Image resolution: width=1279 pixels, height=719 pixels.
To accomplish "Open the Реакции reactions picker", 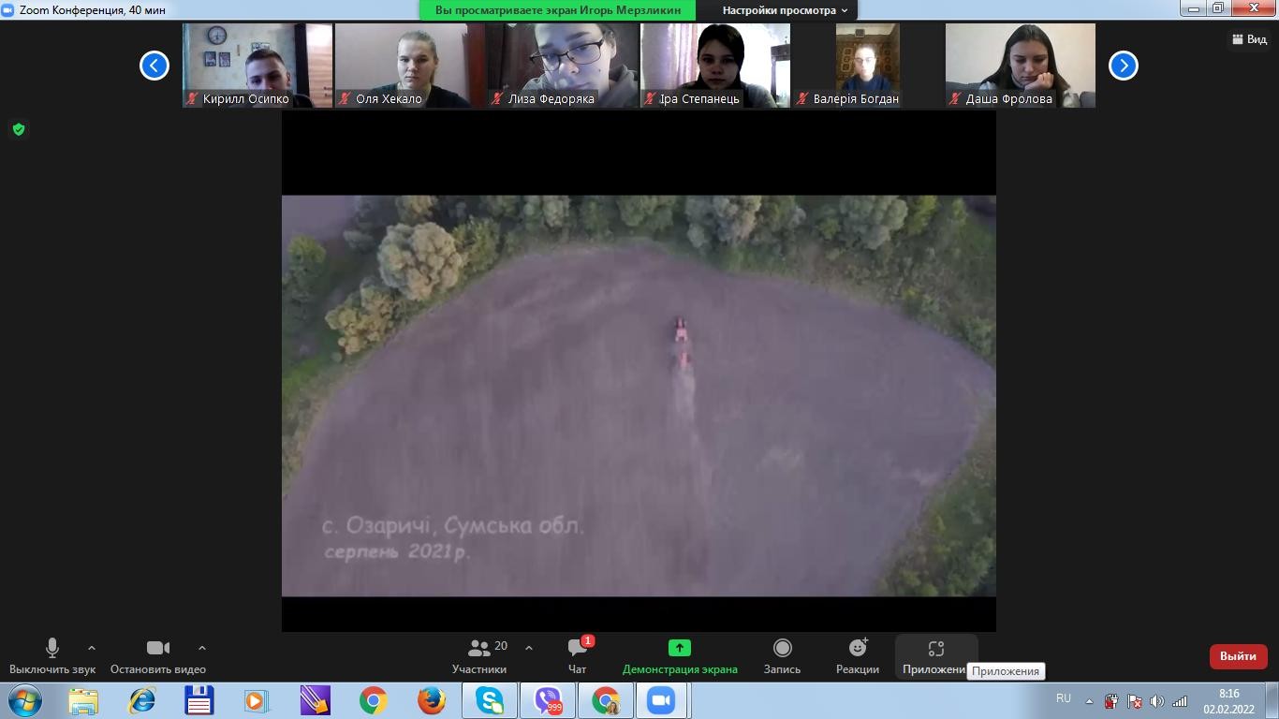I will tap(858, 655).
